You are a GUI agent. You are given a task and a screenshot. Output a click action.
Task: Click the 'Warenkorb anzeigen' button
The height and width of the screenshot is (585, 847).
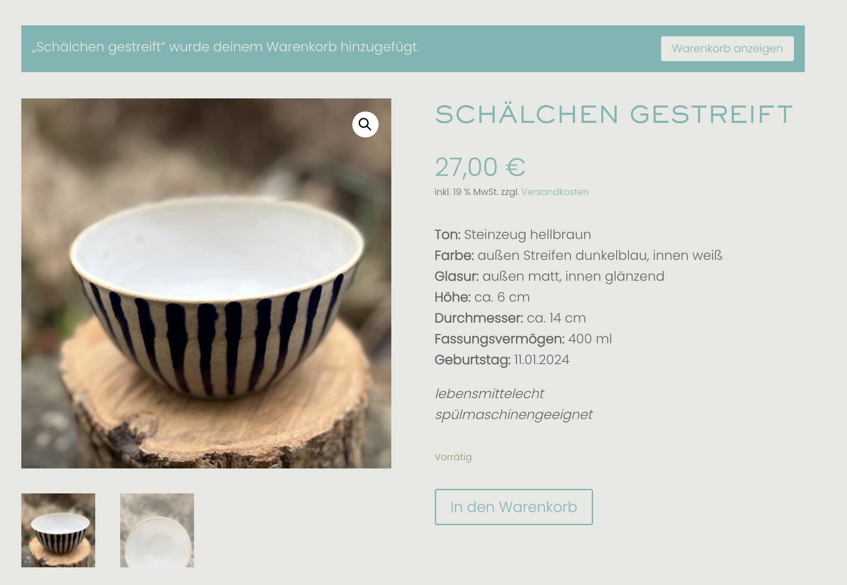[x=727, y=49]
